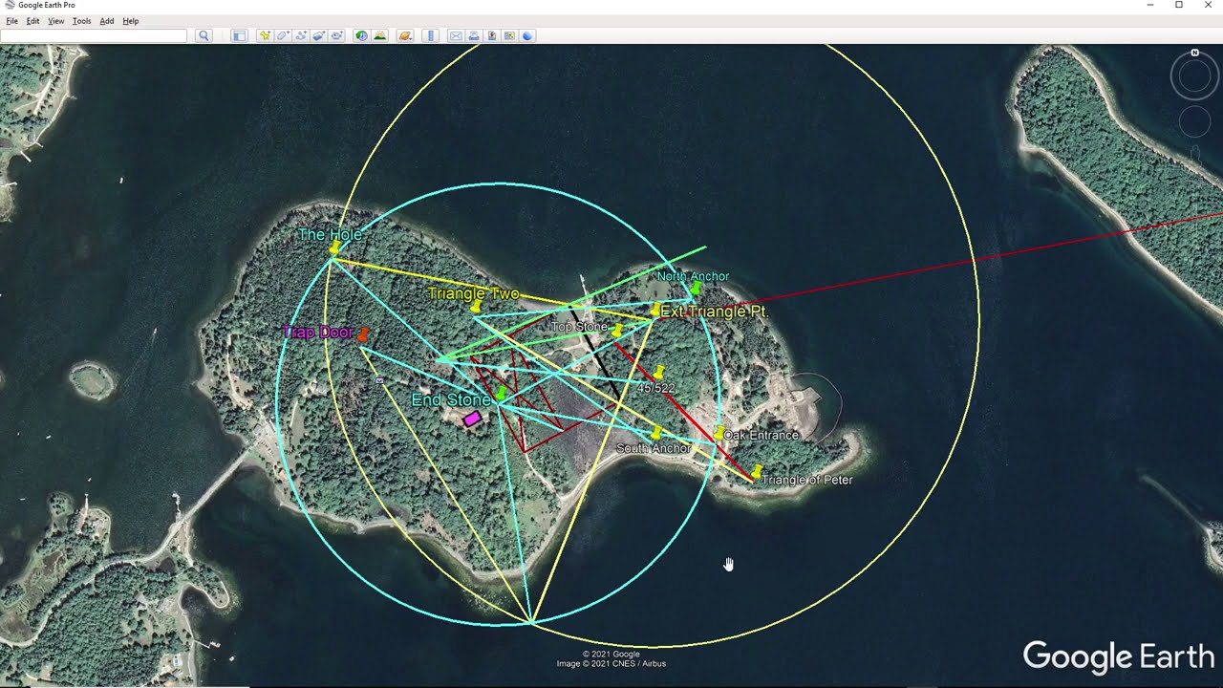The width and height of the screenshot is (1223, 688).
Task: Click View in Google Maps icon
Action: pos(509,35)
